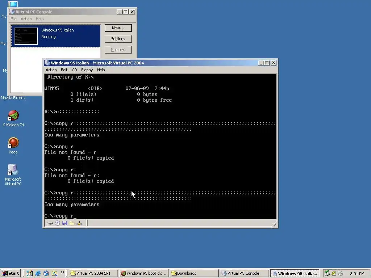
Task: Switch to Virtual PC Console taskbar button
Action: pyautogui.click(x=245, y=273)
